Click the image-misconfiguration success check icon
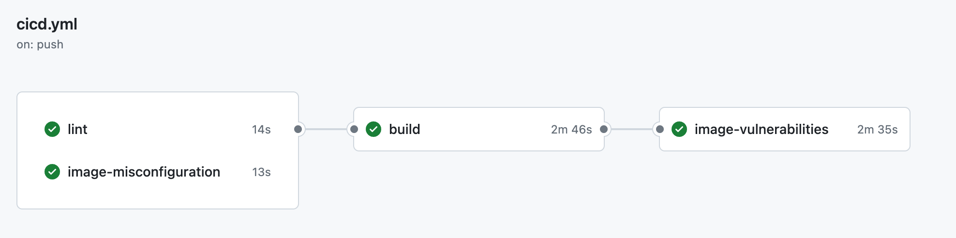This screenshot has width=956, height=238. [52, 172]
